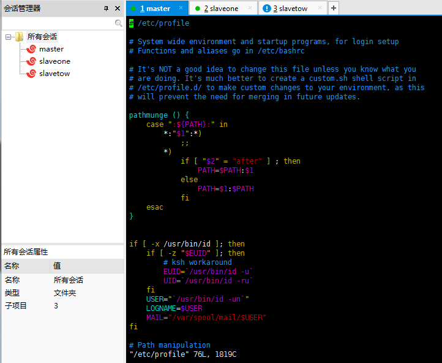442x363 pixels.
Task: Click the green cursor at /etc/profile line
Action: (132, 23)
